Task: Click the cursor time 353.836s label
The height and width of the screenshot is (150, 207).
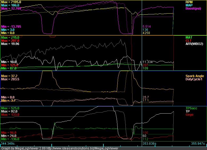Action: [x=149, y=144]
